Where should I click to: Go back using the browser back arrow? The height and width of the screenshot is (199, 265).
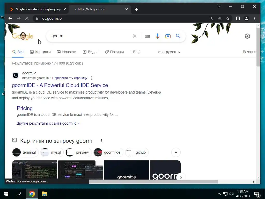10,18
